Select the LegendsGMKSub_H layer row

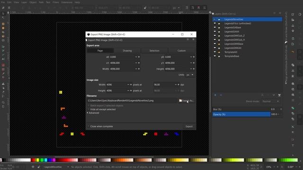[x=247, y=40]
